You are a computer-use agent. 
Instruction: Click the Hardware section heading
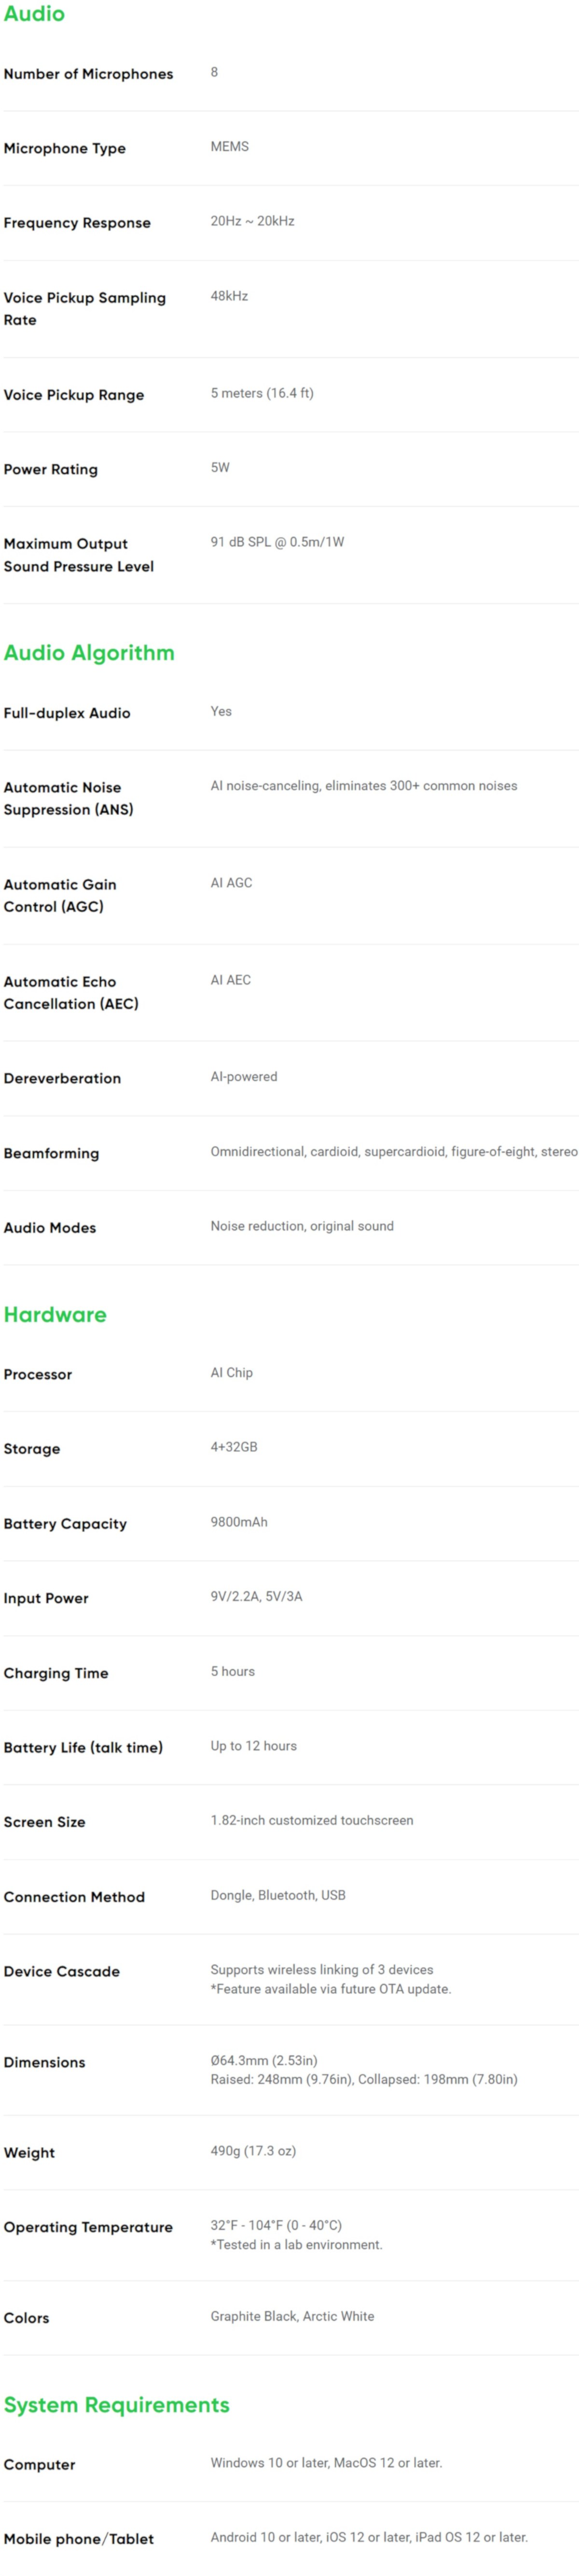(x=55, y=1314)
